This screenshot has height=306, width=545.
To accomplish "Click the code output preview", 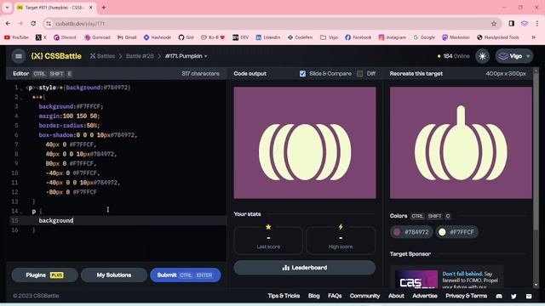I will (x=305, y=143).
